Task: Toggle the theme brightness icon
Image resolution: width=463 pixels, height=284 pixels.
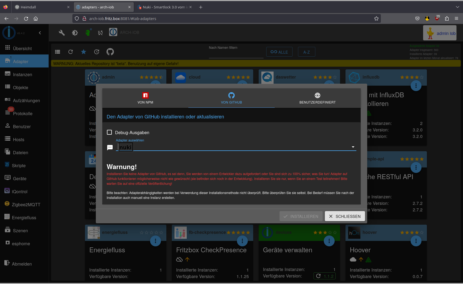Action: point(75,33)
